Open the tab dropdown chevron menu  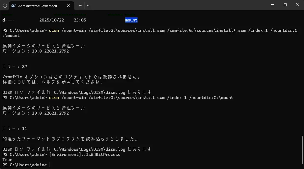click(88, 5)
